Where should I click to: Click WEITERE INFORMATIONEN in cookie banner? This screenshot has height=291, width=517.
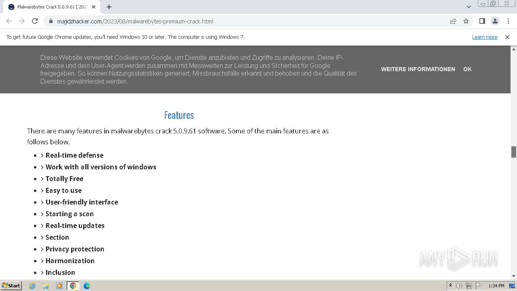tap(418, 69)
